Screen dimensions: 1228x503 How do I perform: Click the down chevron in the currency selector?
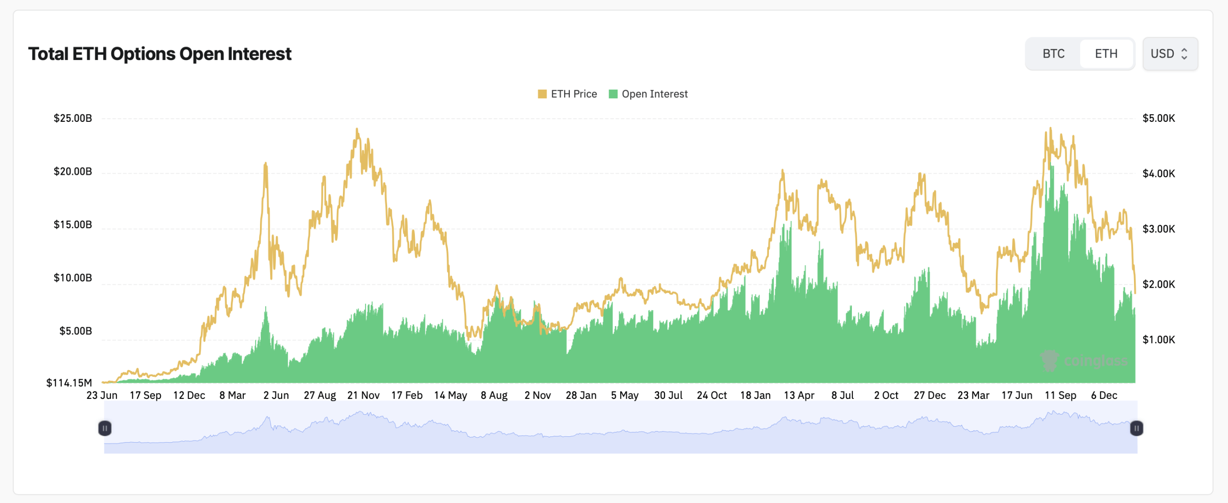click(1184, 57)
